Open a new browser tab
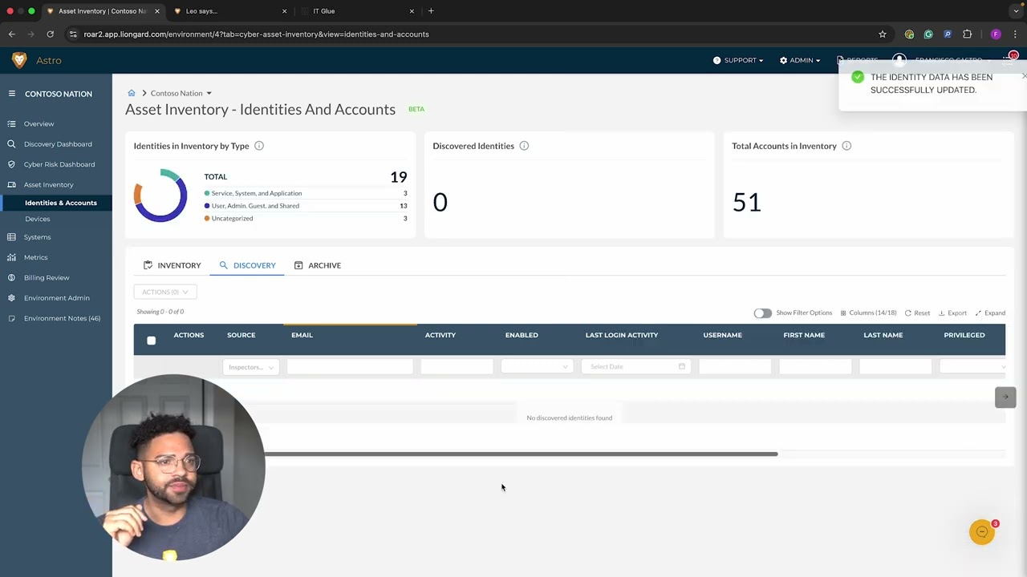1027x577 pixels. (x=431, y=11)
